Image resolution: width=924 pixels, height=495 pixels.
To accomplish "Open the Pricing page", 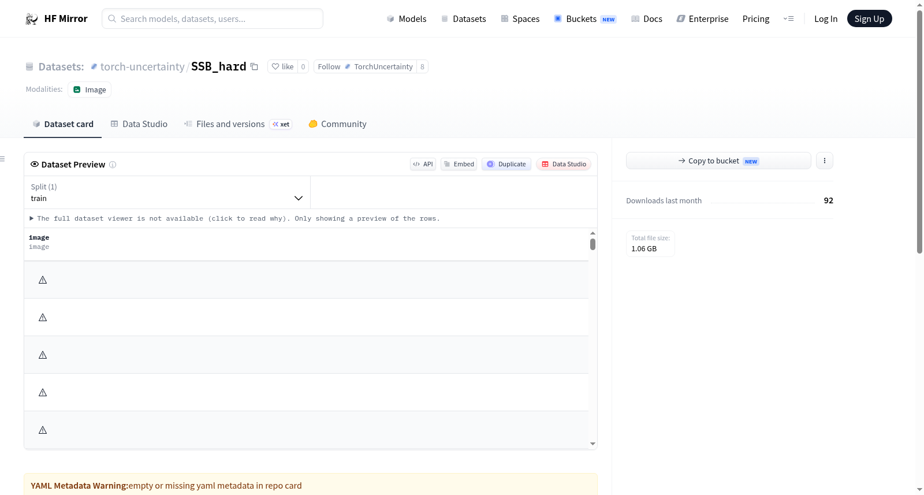I will [x=756, y=19].
